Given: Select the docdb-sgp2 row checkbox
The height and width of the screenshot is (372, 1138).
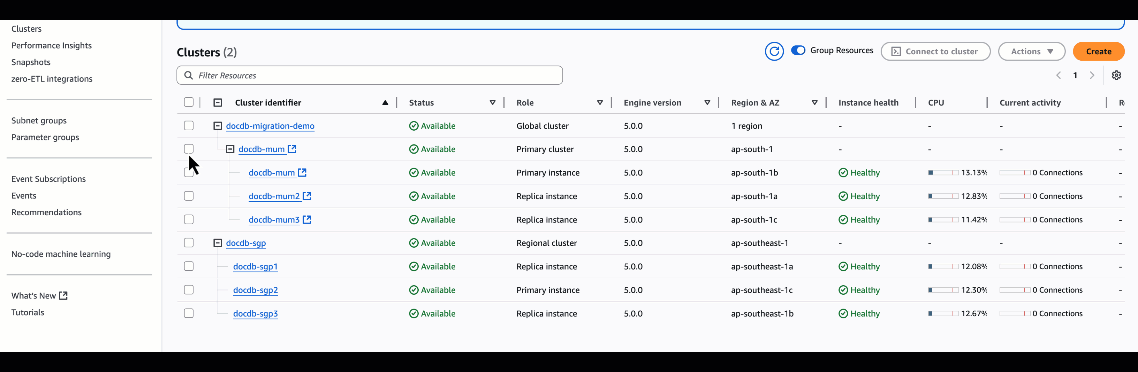Looking at the screenshot, I should coord(189,290).
